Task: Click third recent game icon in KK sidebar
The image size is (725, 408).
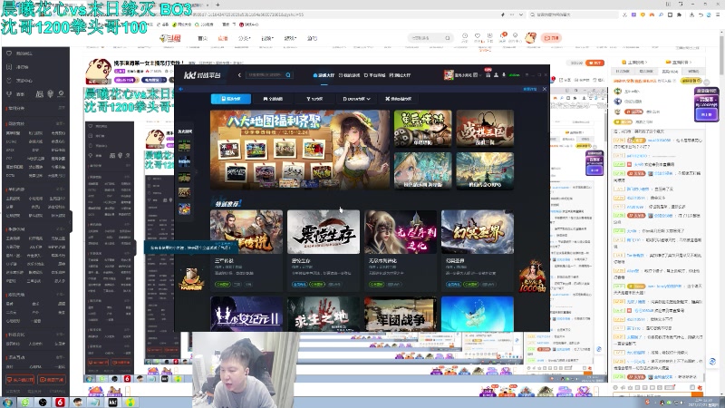Action: click(x=185, y=177)
